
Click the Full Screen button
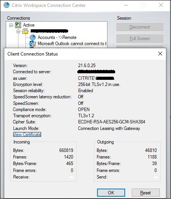[x=140, y=39]
